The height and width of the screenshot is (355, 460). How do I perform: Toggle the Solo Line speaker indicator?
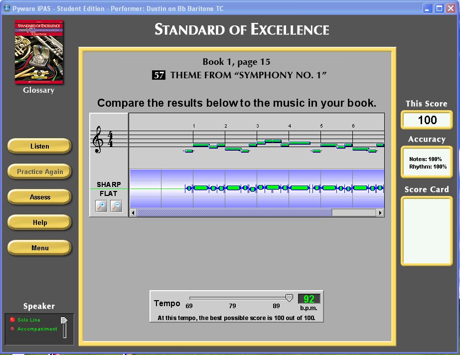(11, 320)
